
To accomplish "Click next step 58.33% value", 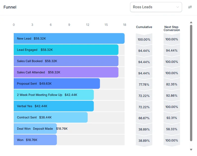I will point(172,129).
